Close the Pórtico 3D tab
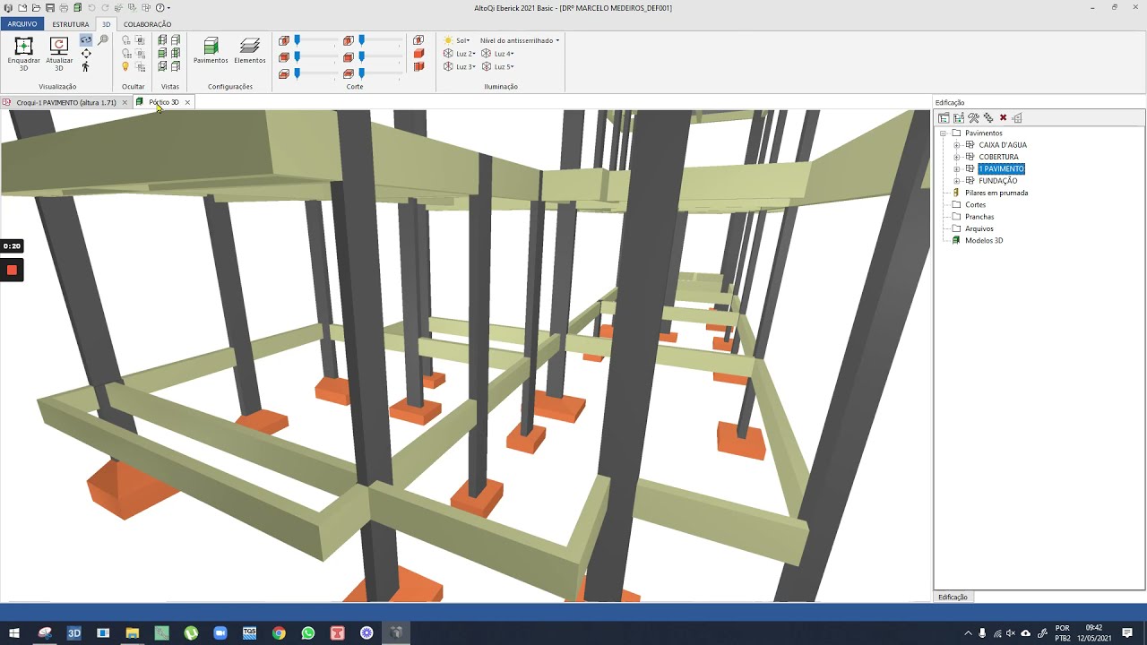The height and width of the screenshot is (645, 1147). pos(187,102)
